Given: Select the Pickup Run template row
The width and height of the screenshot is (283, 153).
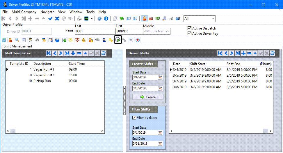Looking at the screenshot, I should (42, 81).
